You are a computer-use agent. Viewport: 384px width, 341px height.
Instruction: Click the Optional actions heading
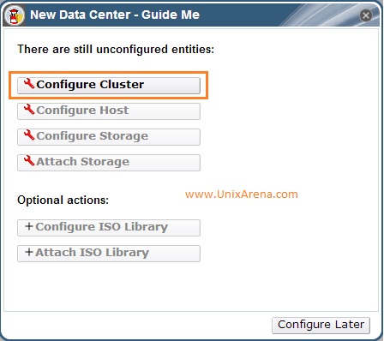tap(63, 200)
